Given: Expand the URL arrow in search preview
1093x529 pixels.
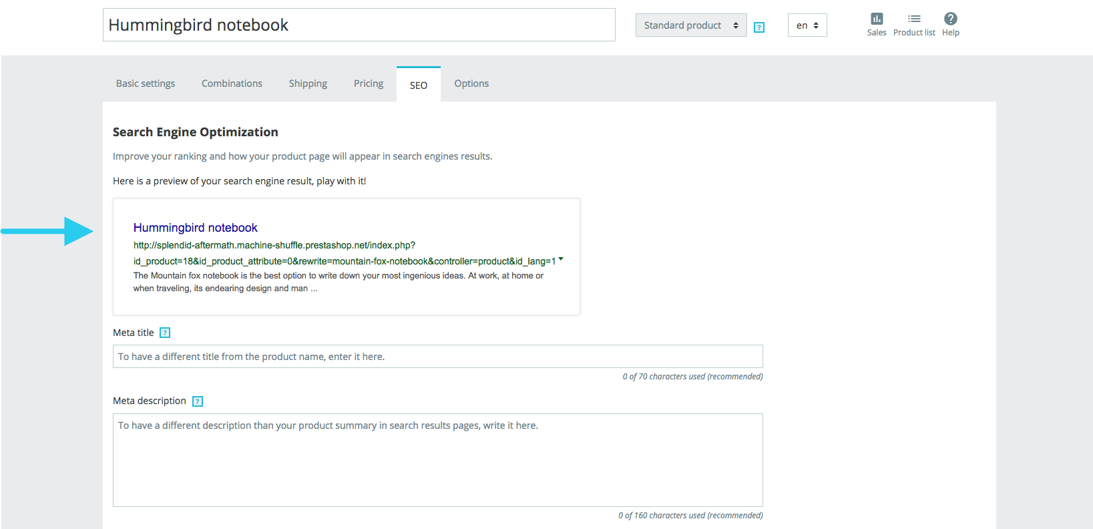Looking at the screenshot, I should (561, 258).
